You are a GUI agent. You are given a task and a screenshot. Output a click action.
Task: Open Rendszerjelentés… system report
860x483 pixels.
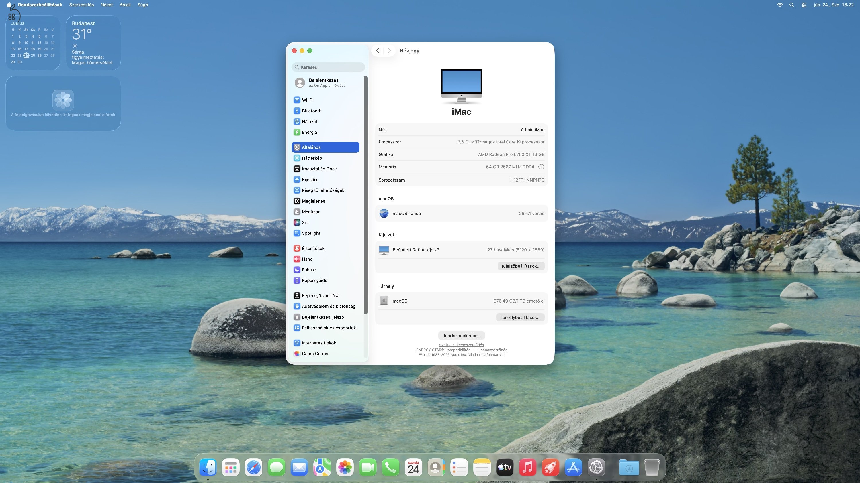(461, 335)
